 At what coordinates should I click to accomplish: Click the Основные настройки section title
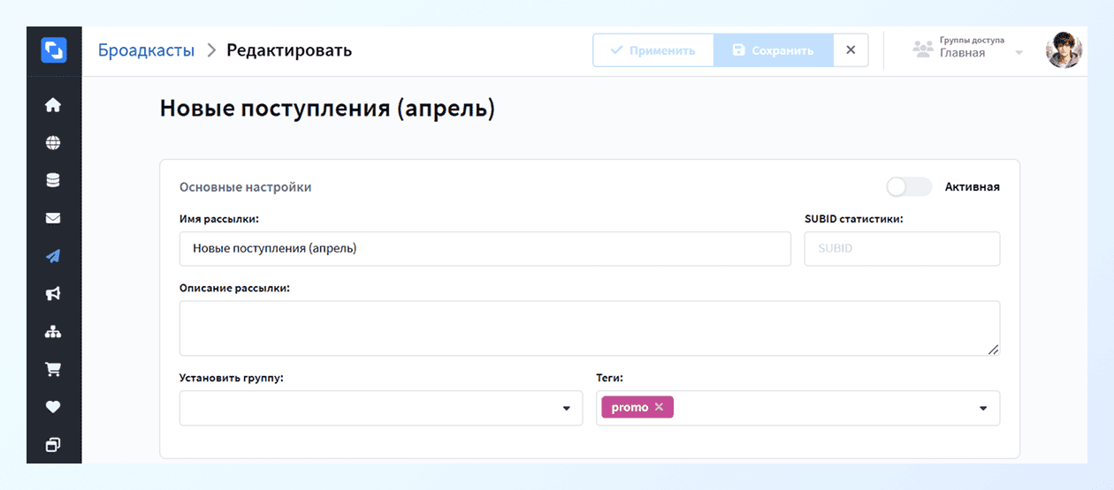point(245,187)
